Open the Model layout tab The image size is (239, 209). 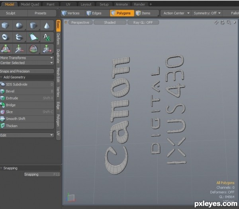[x=10, y=4]
